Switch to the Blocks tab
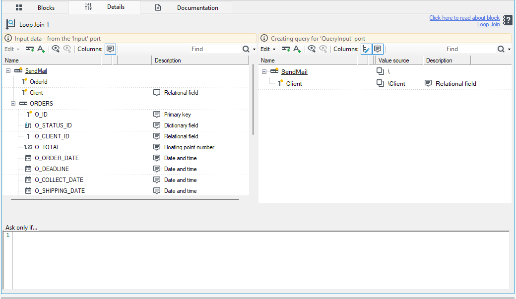Image resolution: width=516 pixels, height=299 pixels. point(35,7)
